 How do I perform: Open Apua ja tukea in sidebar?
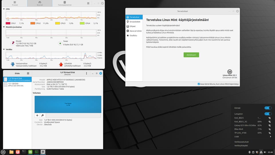(134, 31)
